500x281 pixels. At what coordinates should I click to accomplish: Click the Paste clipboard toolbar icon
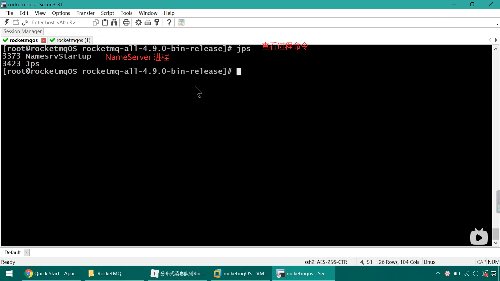pos(105,22)
